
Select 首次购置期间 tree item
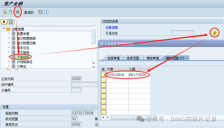pyautogui.click(x=26, y=38)
